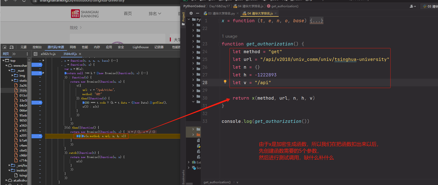438x185 pixels.
Task: Click the Shanghai Ranking logo
Action: pos(85,14)
